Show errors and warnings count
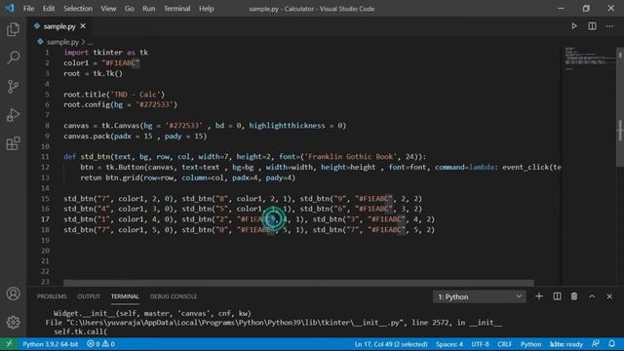Image resolution: width=624 pixels, height=351 pixels. click(x=100, y=344)
